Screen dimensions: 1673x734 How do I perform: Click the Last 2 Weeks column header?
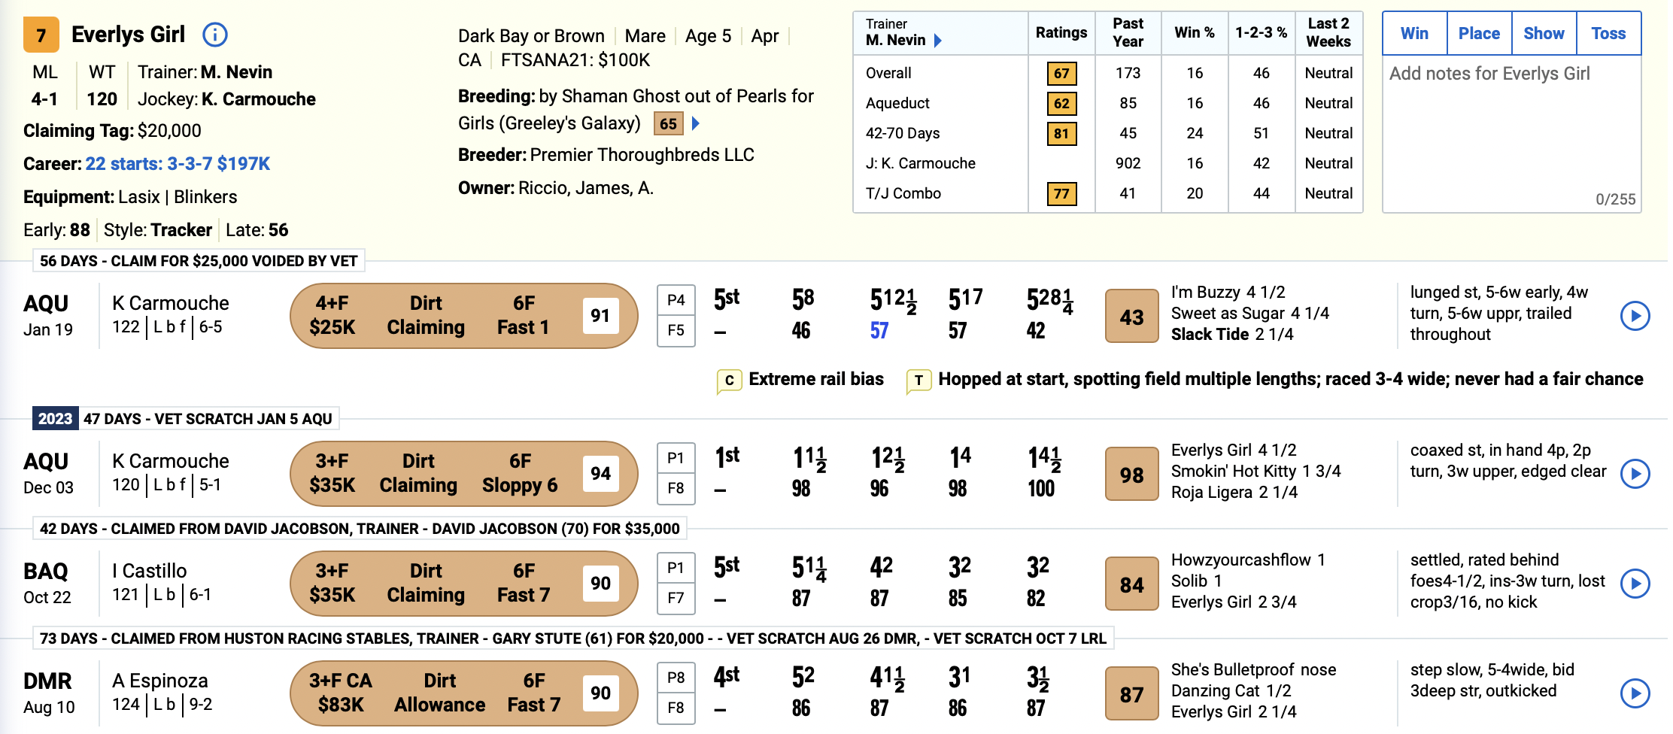[1328, 33]
